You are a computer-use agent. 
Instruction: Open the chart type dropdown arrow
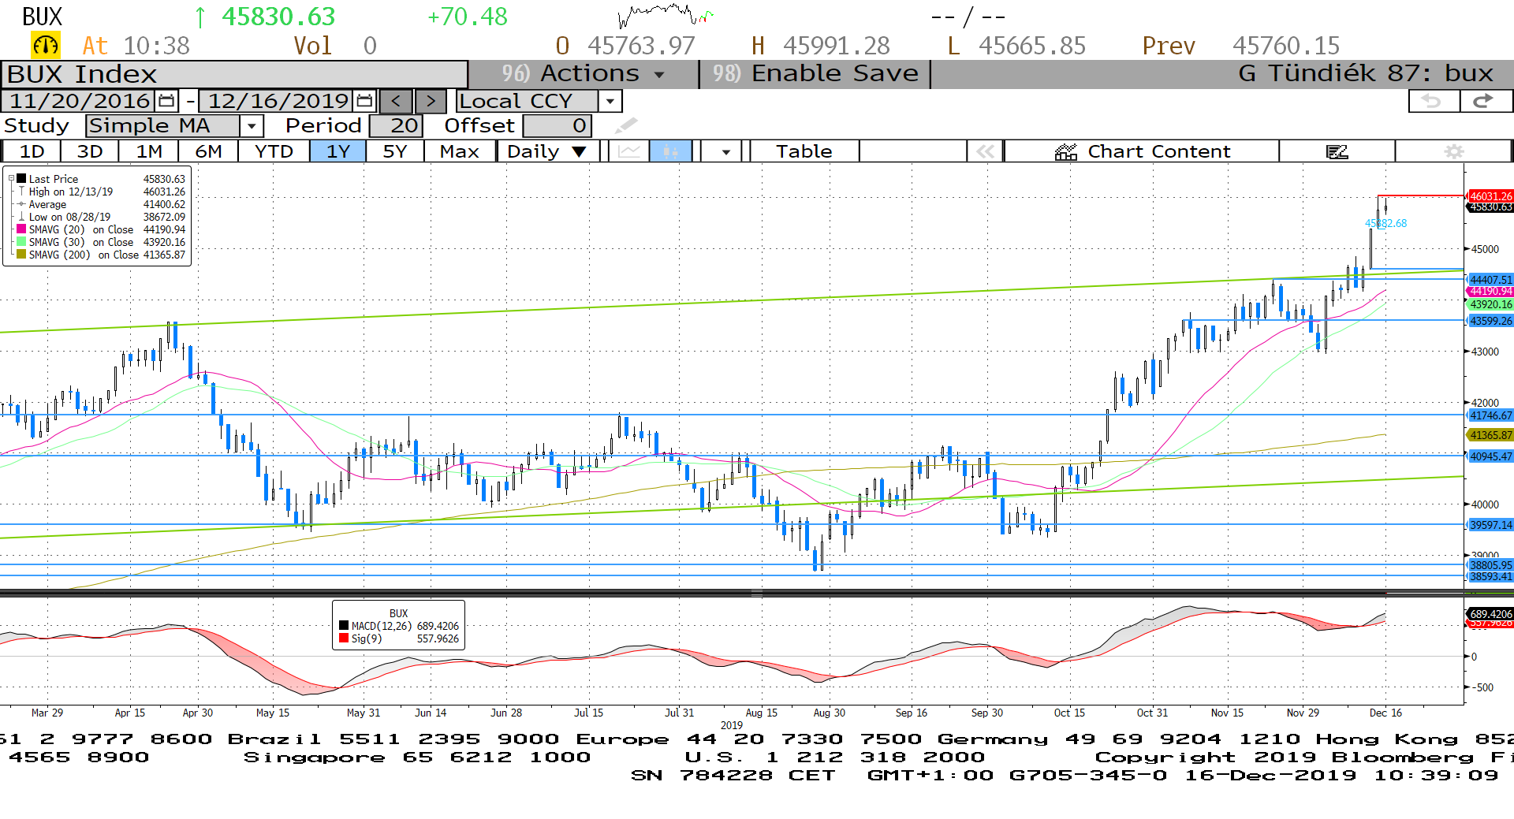[725, 151]
